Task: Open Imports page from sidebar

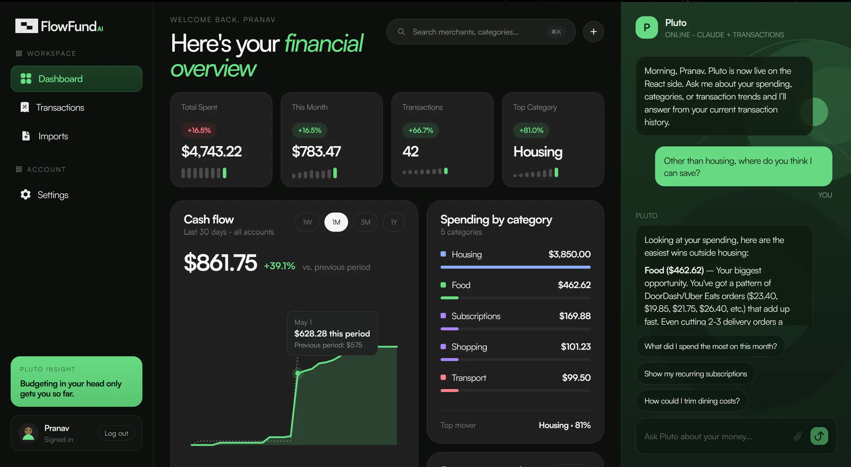Action: [x=76, y=136]
